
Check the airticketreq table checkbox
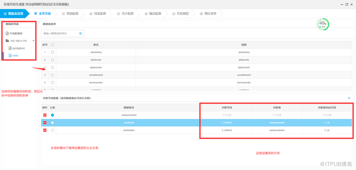[x=52, y=52]
